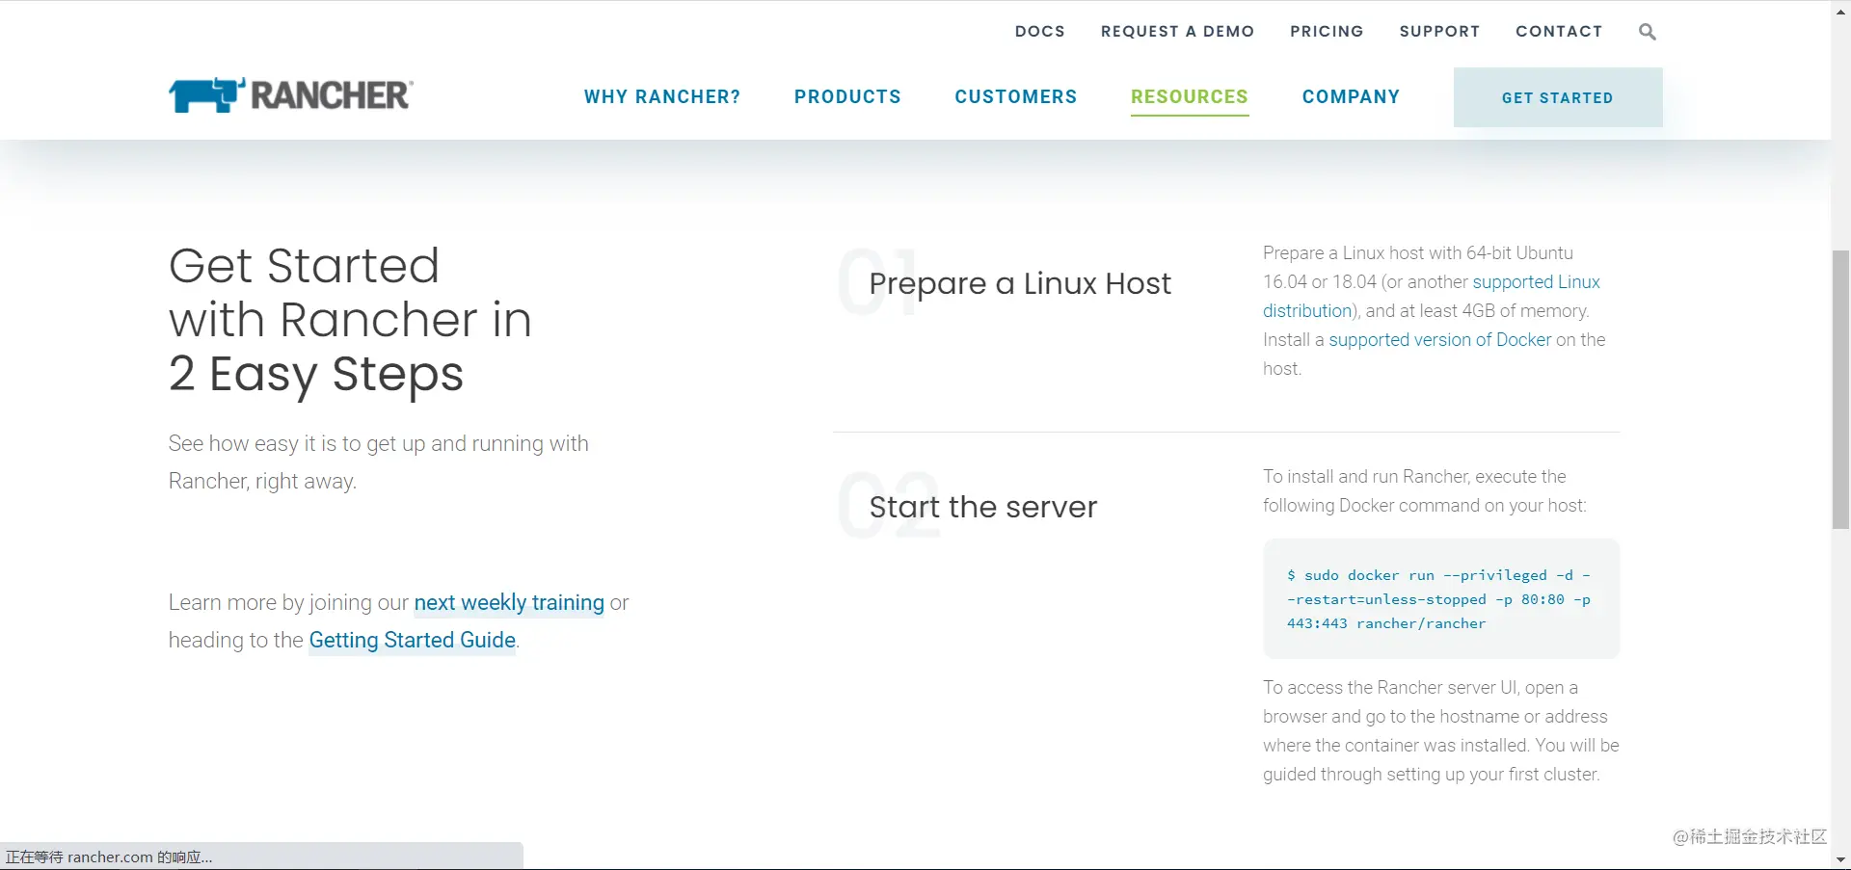Follow the next weekly training link
Image resolution: width=1851 pixels, height=870 pixels.
point(509,603)
